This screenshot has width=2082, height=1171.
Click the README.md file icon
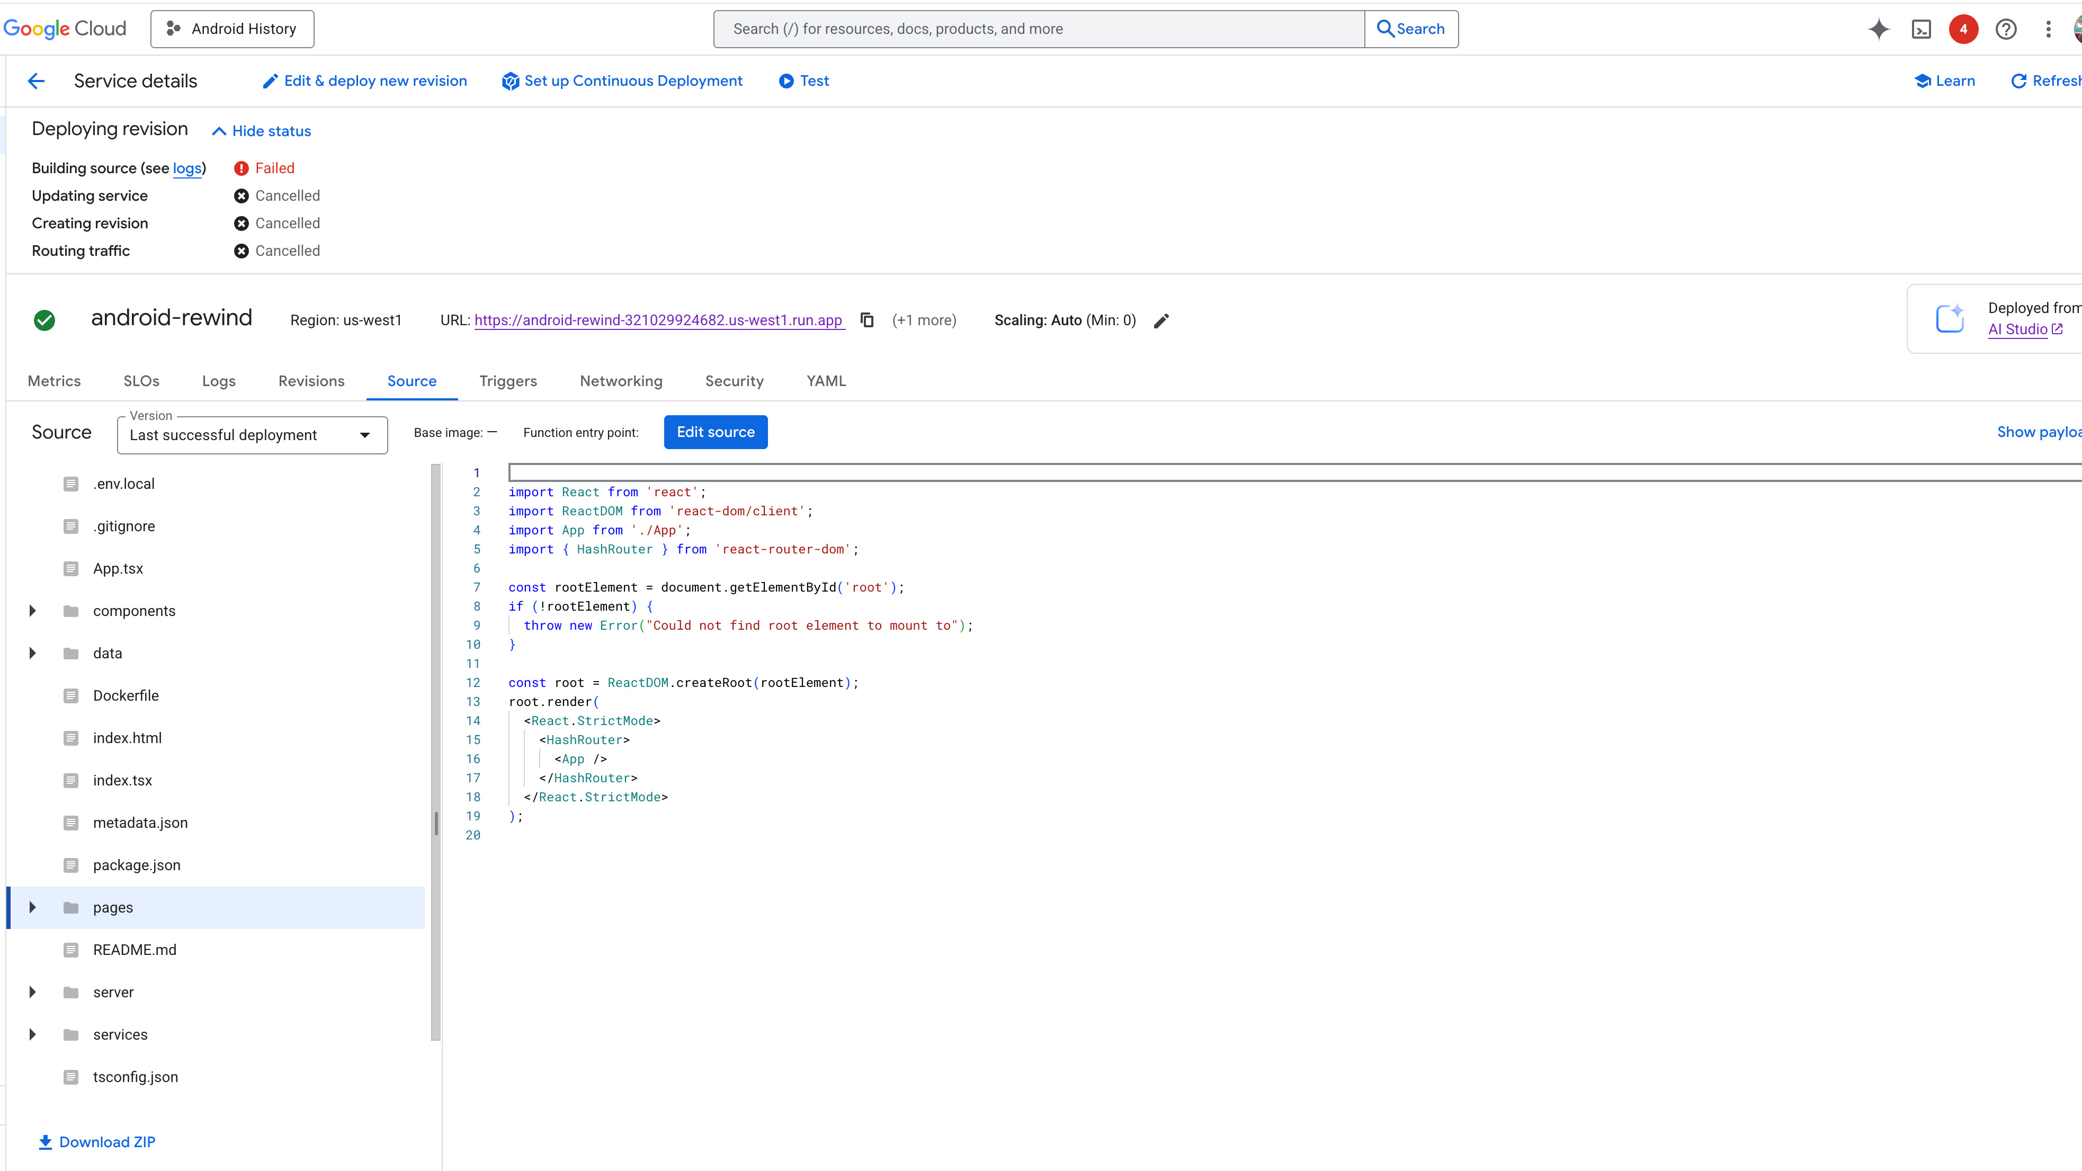coord(71,950)
